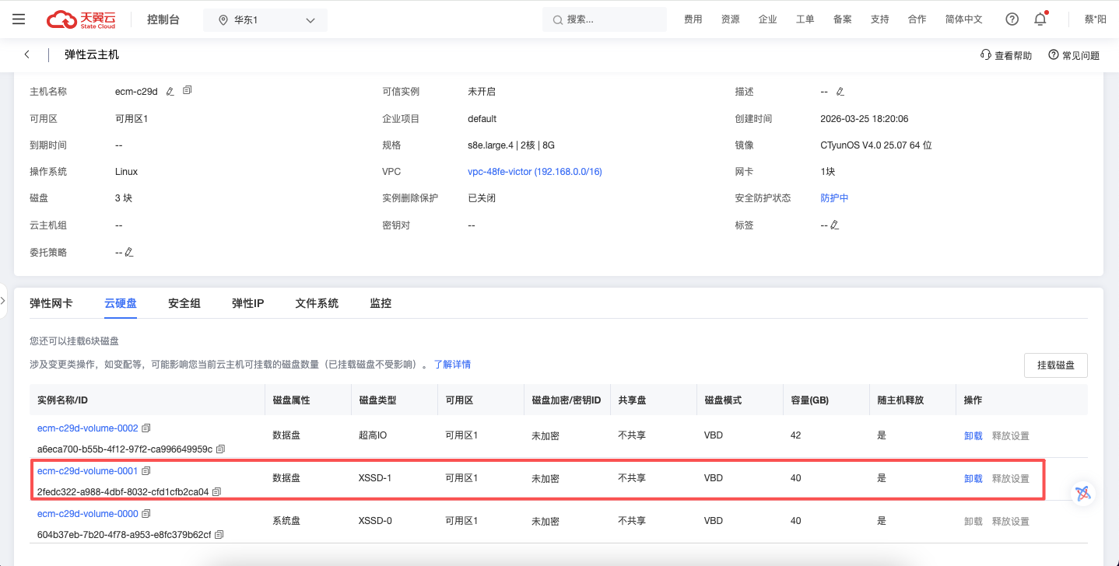
Task: Copy disk ID starting with 2fedc322
Action: click(217, 492)
